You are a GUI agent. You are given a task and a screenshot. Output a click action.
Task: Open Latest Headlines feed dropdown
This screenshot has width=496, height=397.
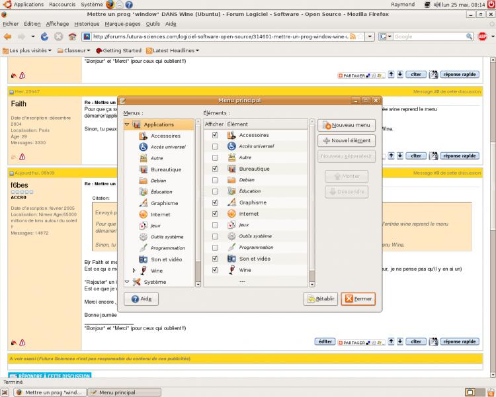[x=173, y=51]
